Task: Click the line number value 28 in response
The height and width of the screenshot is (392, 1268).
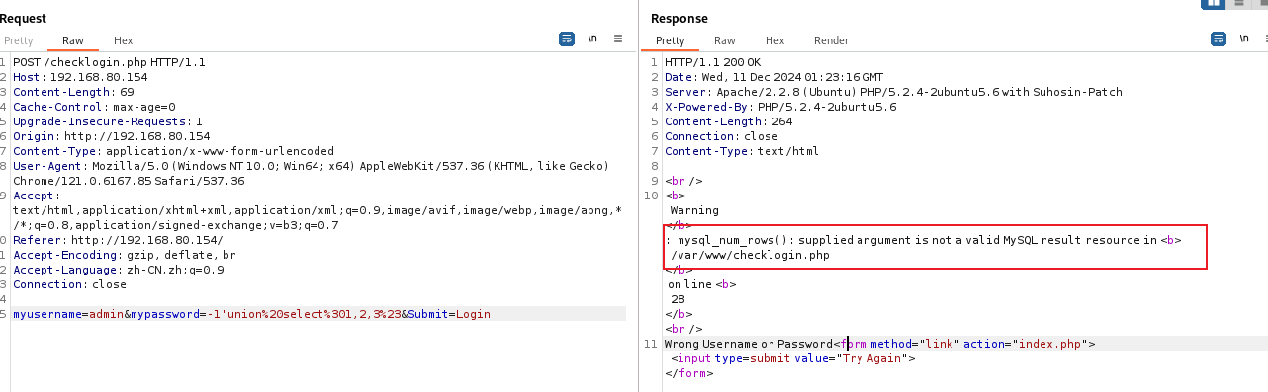Action: pos(678,299)
